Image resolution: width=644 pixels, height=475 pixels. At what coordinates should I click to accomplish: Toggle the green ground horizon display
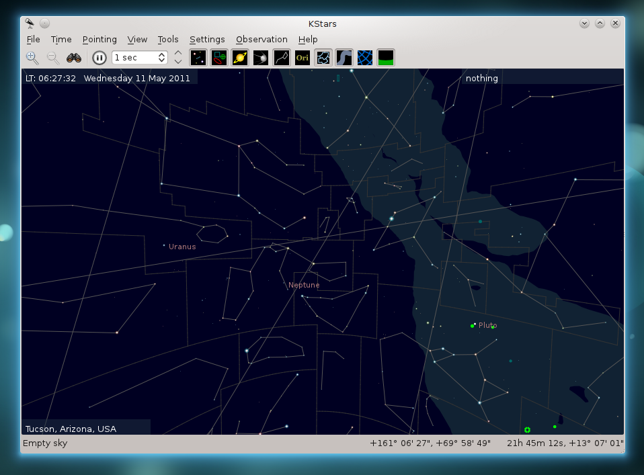386,58
